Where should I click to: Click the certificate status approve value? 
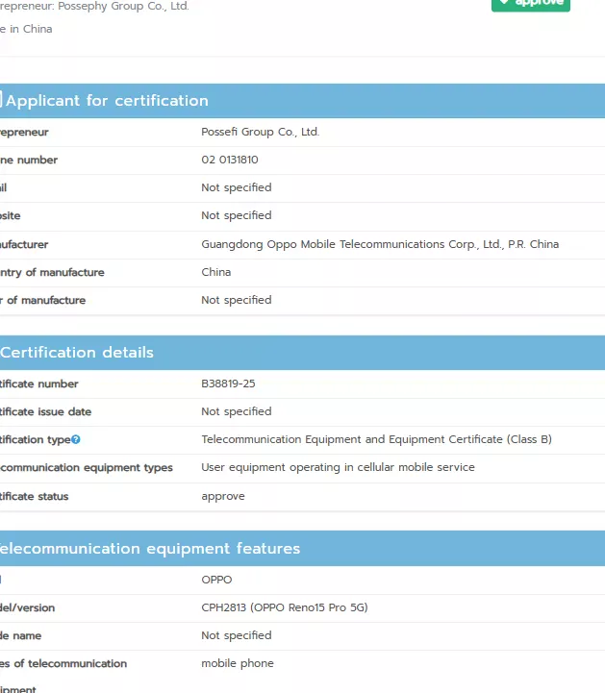(x=222, y=497)
